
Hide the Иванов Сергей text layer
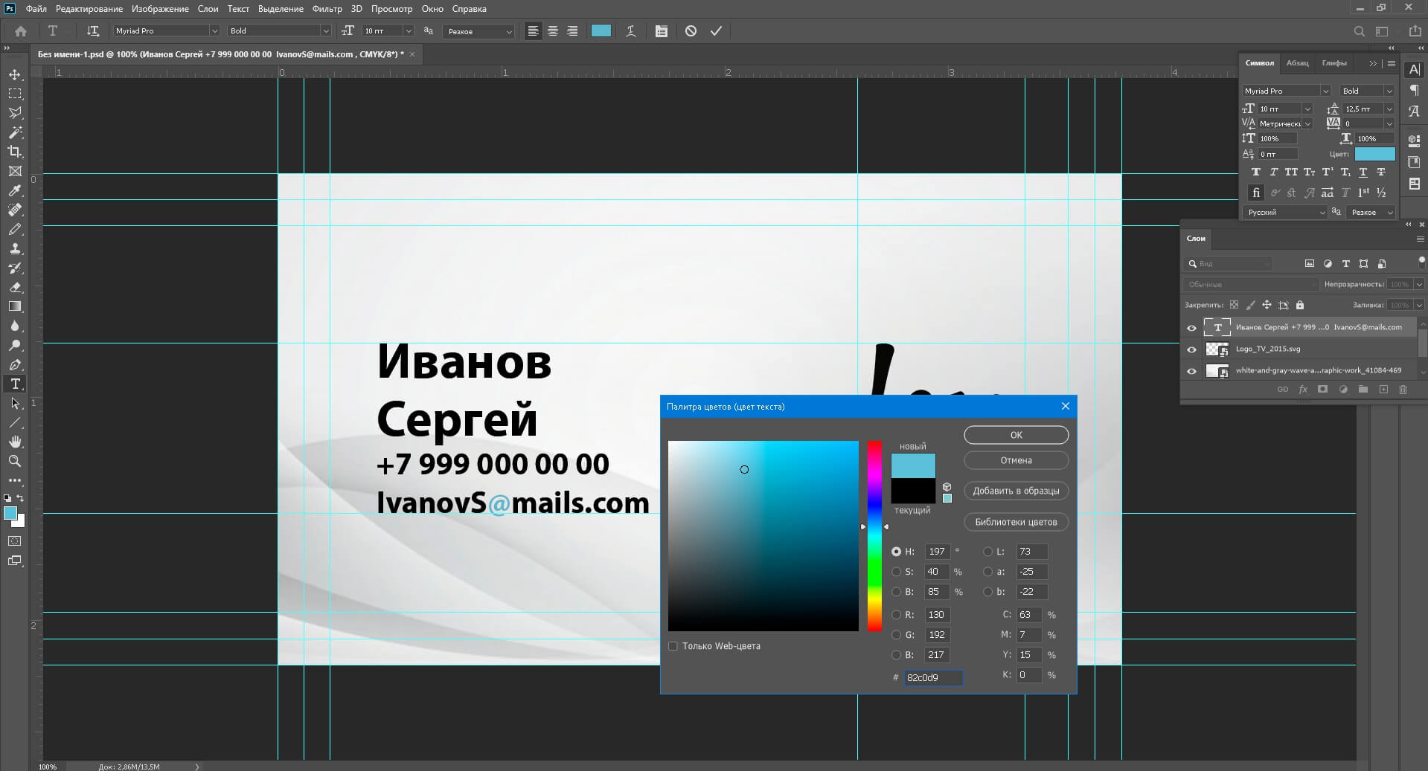tap(1191, 328)
